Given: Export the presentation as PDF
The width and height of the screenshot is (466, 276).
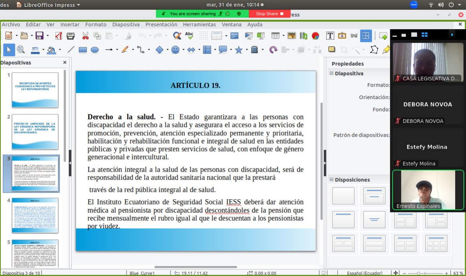Looking at the screenshot, I should click(x=59, y=36).
